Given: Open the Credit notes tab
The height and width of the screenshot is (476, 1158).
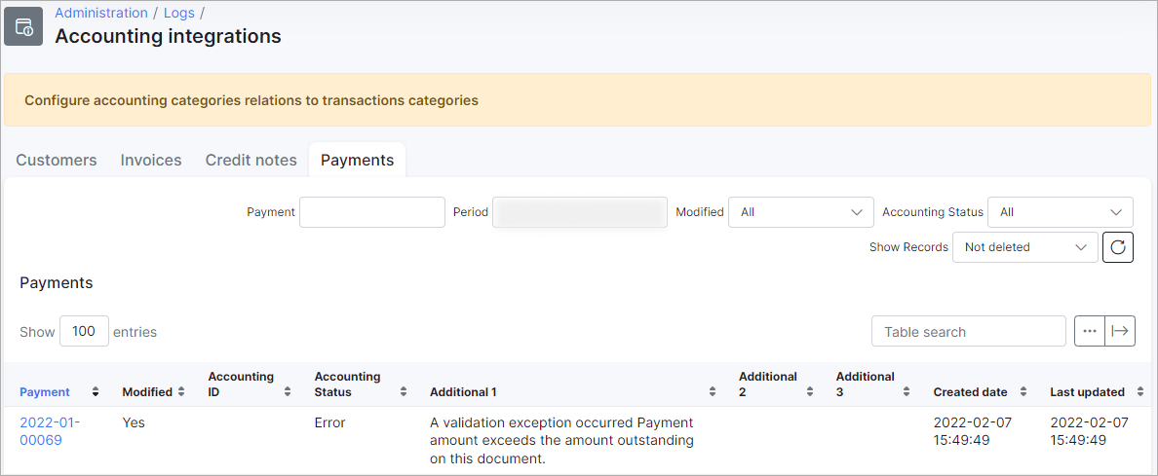Looking at the screenshot, I should [251, 161].
